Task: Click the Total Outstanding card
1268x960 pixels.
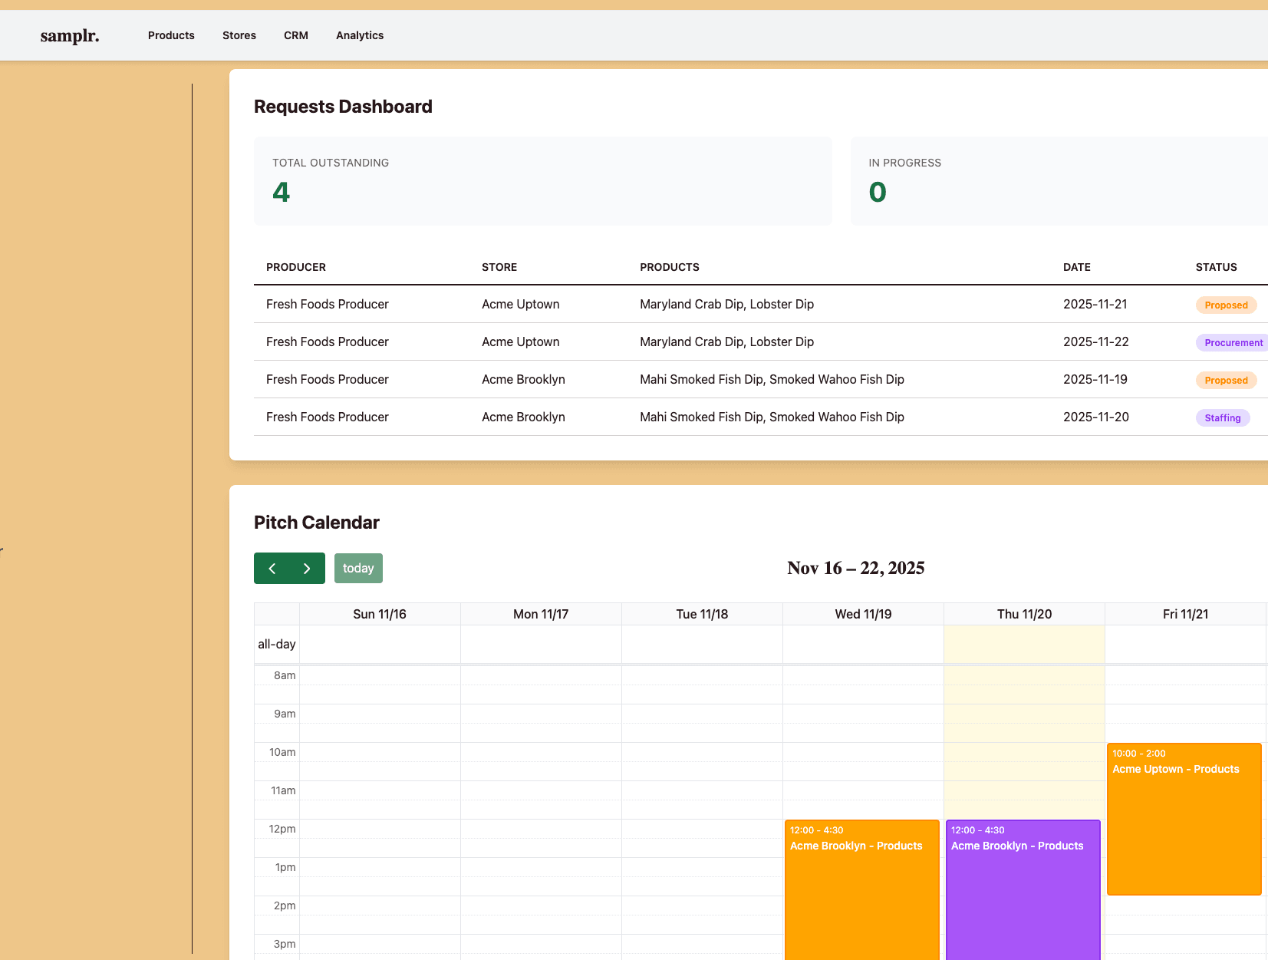Action: pos(542,181)
